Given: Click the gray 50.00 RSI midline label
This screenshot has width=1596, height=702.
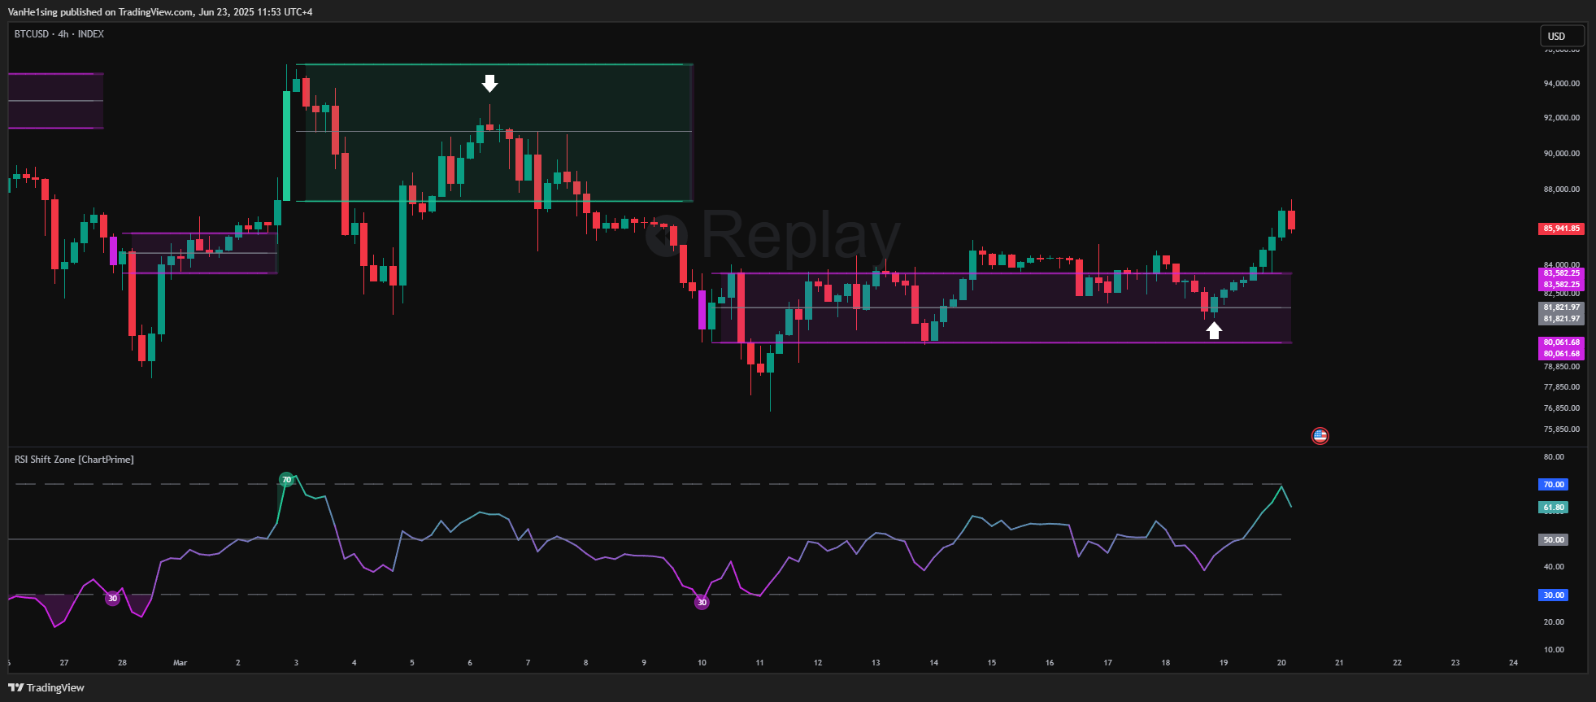Looking at the screenshot, I should click(1553, 540).
